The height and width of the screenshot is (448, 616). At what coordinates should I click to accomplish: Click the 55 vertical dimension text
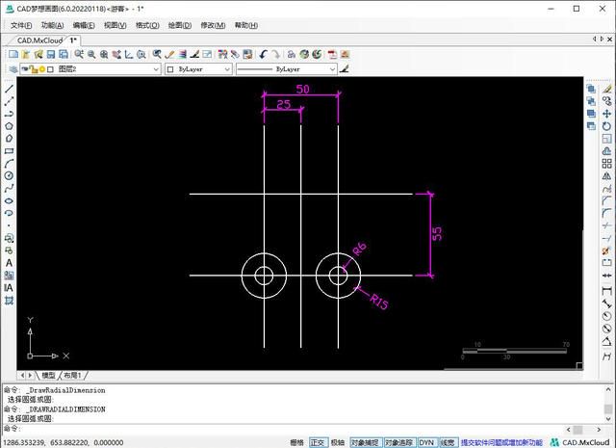point(437,234)
